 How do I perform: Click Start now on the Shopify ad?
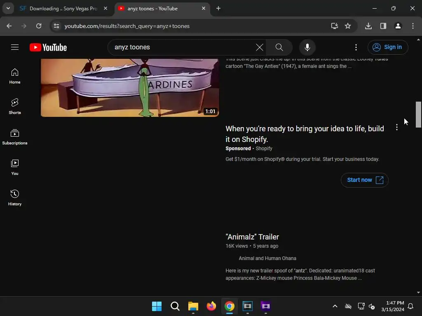pos(365,180)
